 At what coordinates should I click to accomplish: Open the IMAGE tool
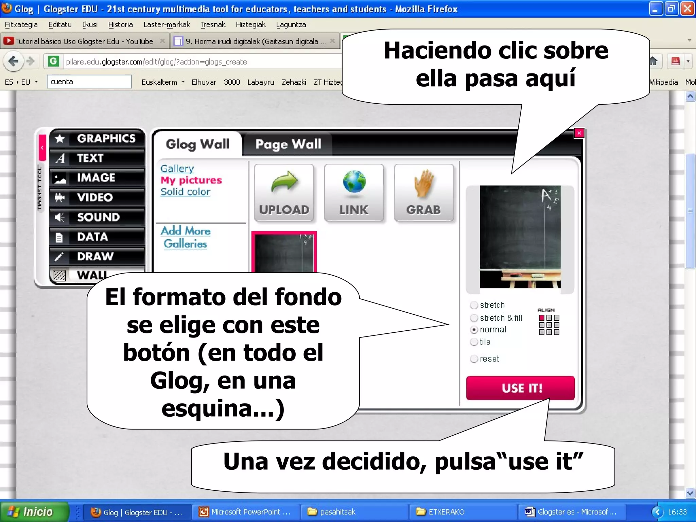pos(98,178)
